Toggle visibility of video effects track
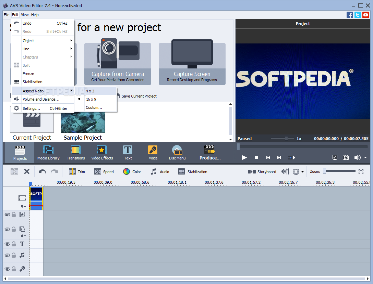Image resolution: width=373 pixels, height=284 pixels. (x=7, y=215)
